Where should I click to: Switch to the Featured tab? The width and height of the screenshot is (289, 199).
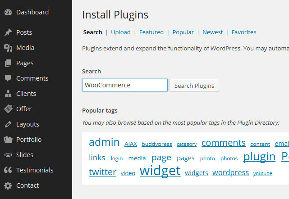point(151,32)
